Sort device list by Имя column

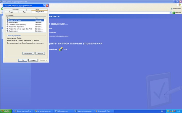[20, 18]
